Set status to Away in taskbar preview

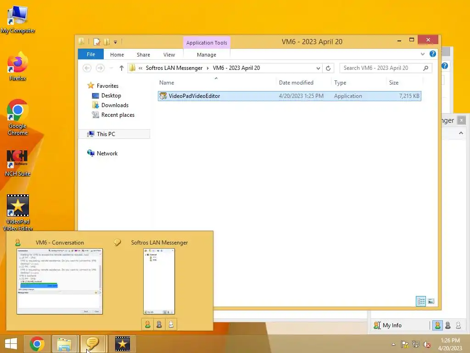pos(171,324)
